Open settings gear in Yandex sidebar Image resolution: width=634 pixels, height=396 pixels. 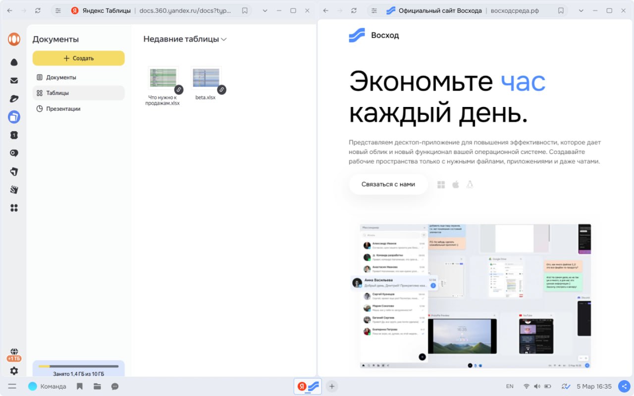[x=14, y=371]
